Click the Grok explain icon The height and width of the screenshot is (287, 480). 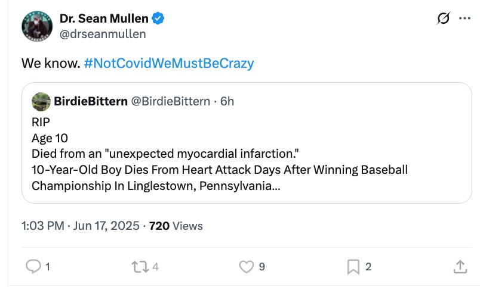442,19
